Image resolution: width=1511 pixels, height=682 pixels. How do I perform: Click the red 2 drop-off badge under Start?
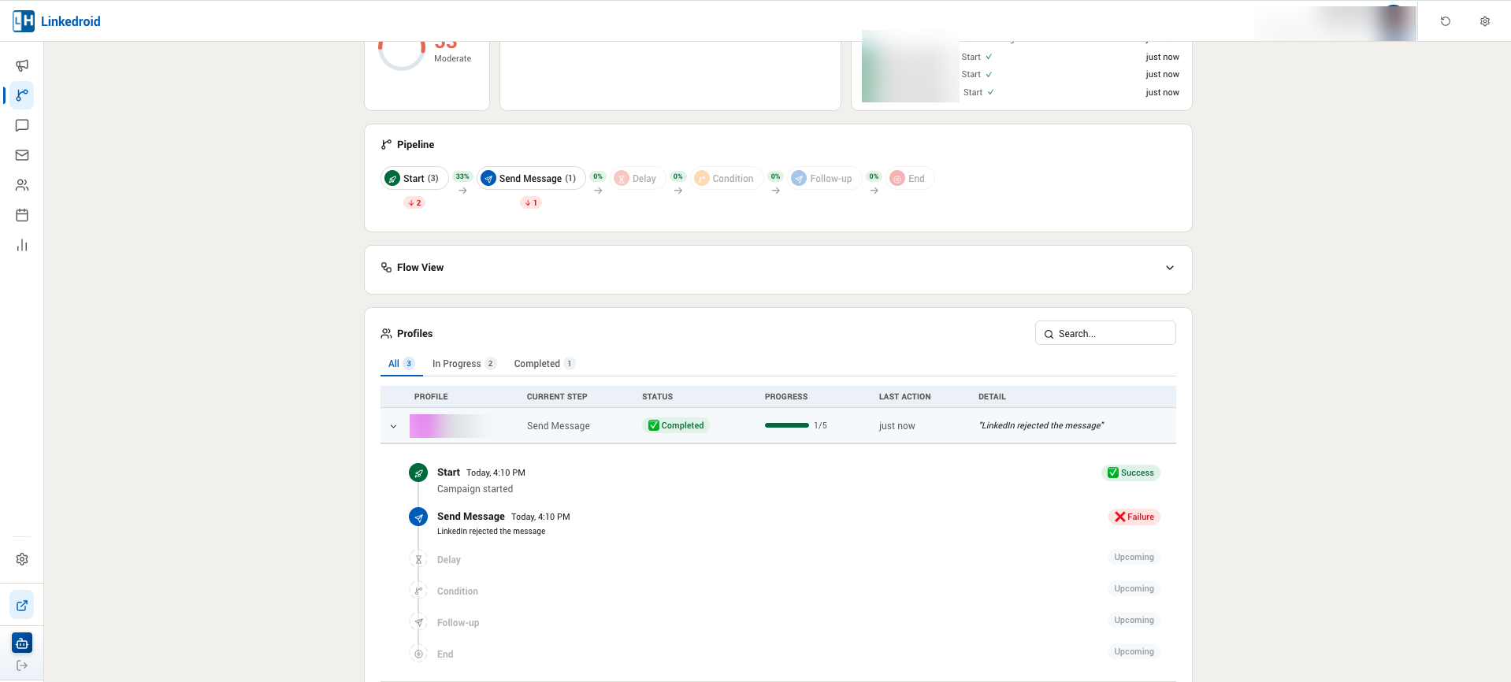(414, 202)
